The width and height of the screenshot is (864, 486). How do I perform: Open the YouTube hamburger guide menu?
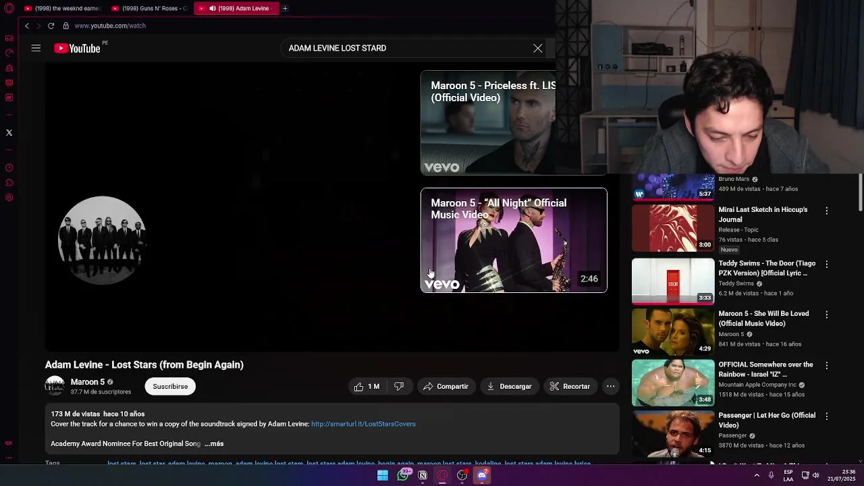(x=36, y=48)
